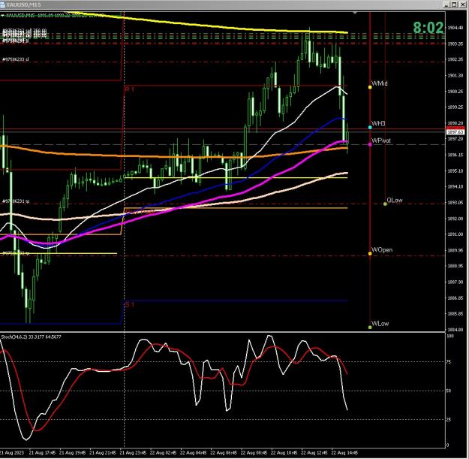Click the 1887.90 price scale value
The width and height of the screenshot is (469, 459).
[455, 282]
